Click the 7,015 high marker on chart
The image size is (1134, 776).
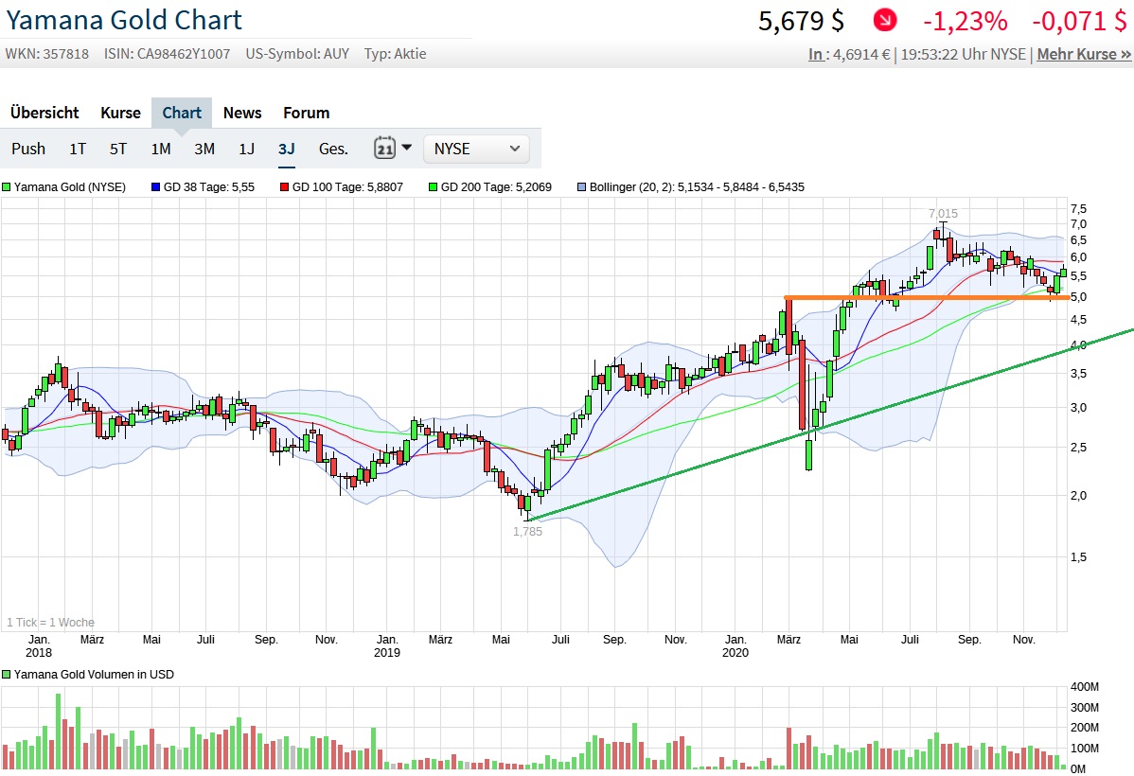pyautogui.click(x=942, y=214)
